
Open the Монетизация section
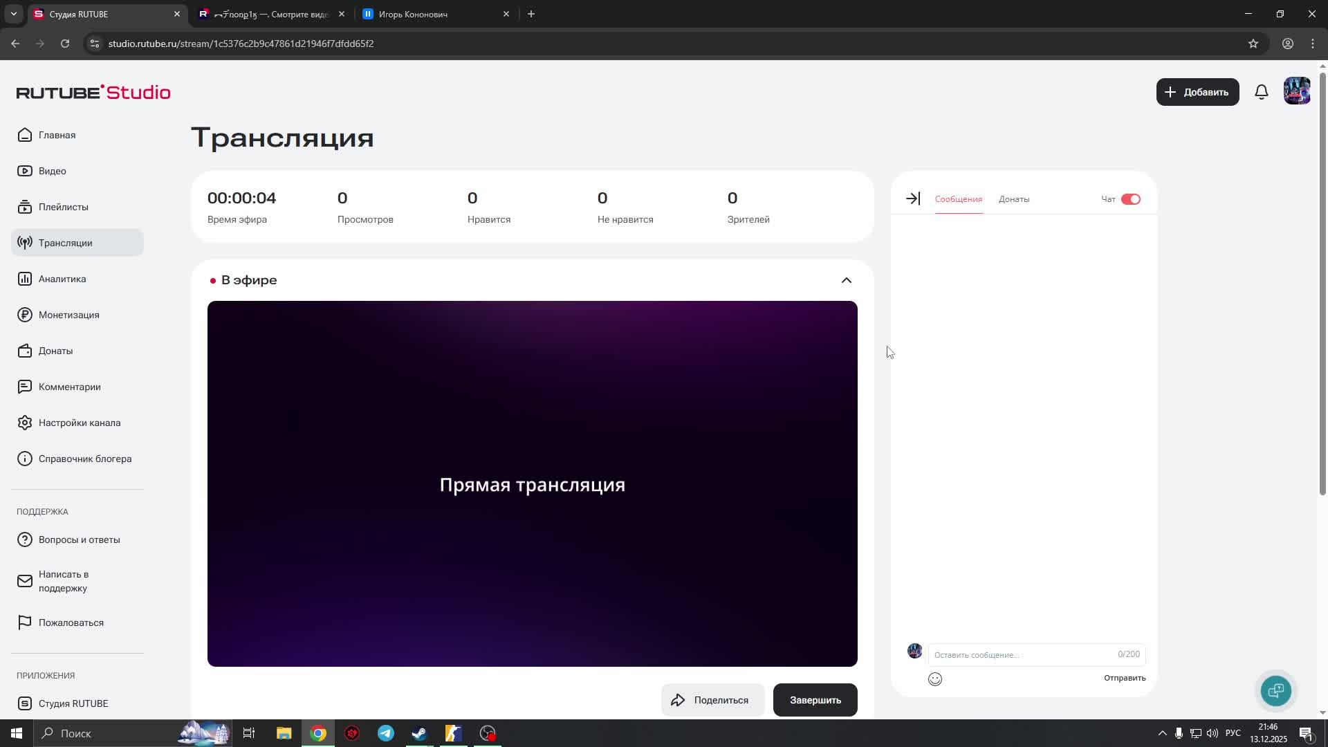[x=68, y=315]
